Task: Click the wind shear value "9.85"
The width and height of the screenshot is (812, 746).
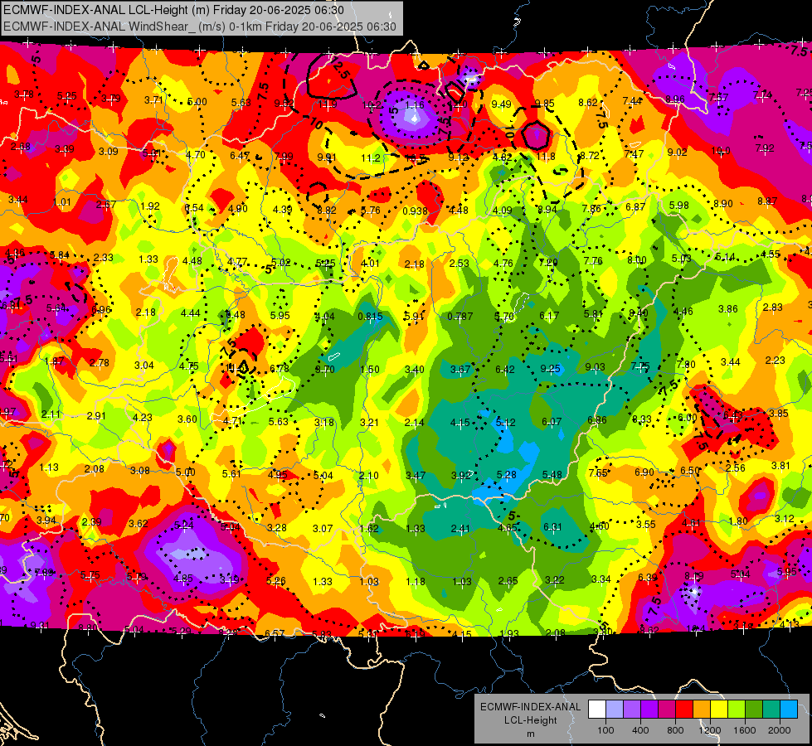Action: pos(545,104)
